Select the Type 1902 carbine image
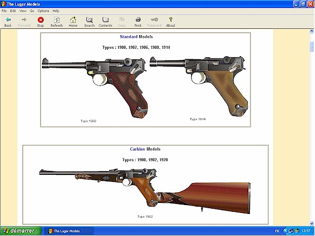This screenshot has width=315, height=236. 145,191
